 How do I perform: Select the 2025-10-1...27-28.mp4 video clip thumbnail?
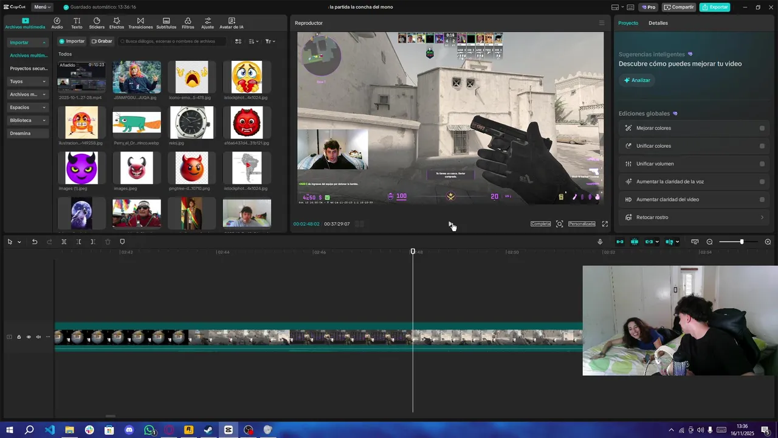click(81, 77)
